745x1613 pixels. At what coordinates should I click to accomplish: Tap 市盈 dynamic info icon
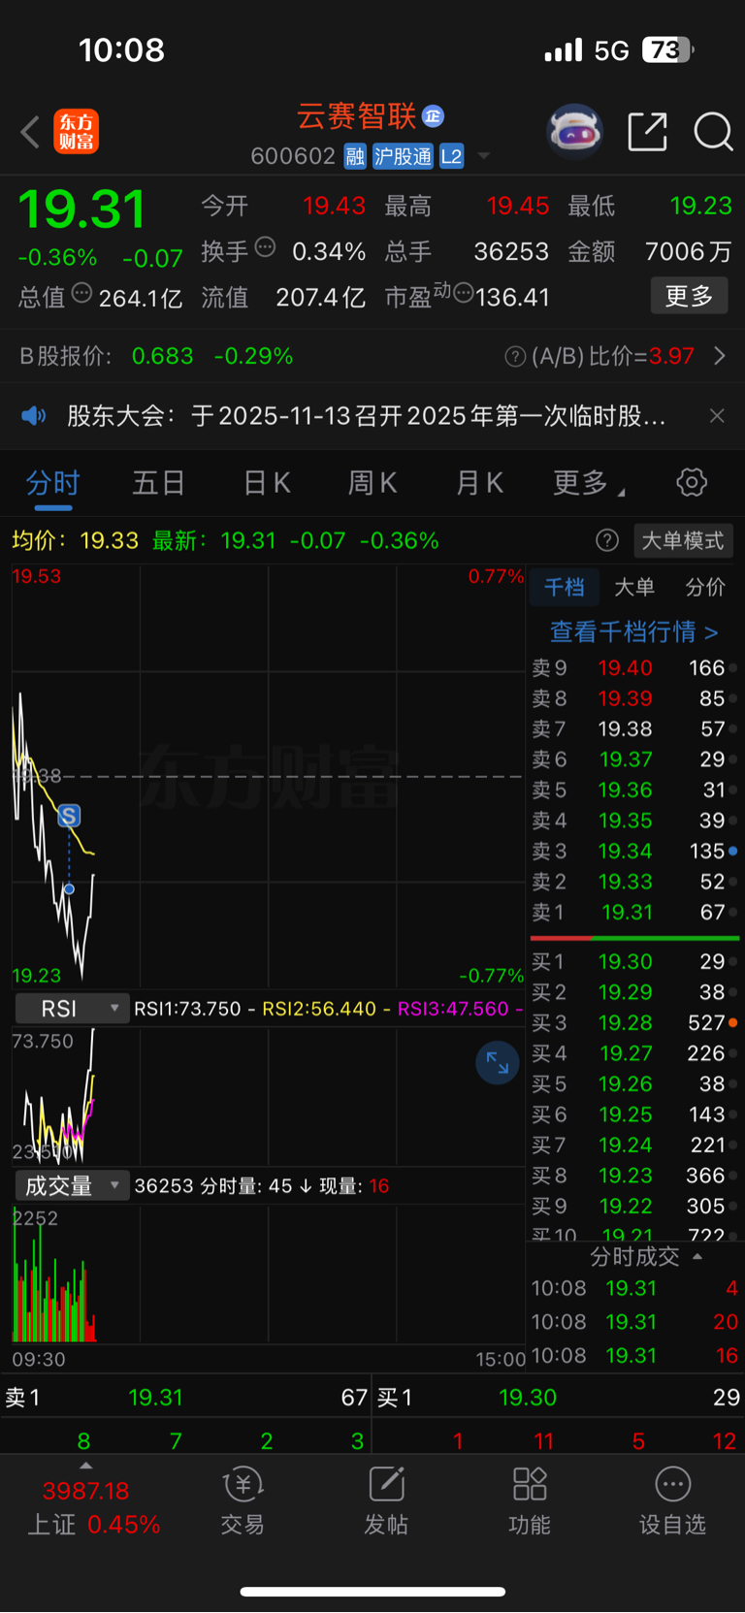[x=463, y=293]
